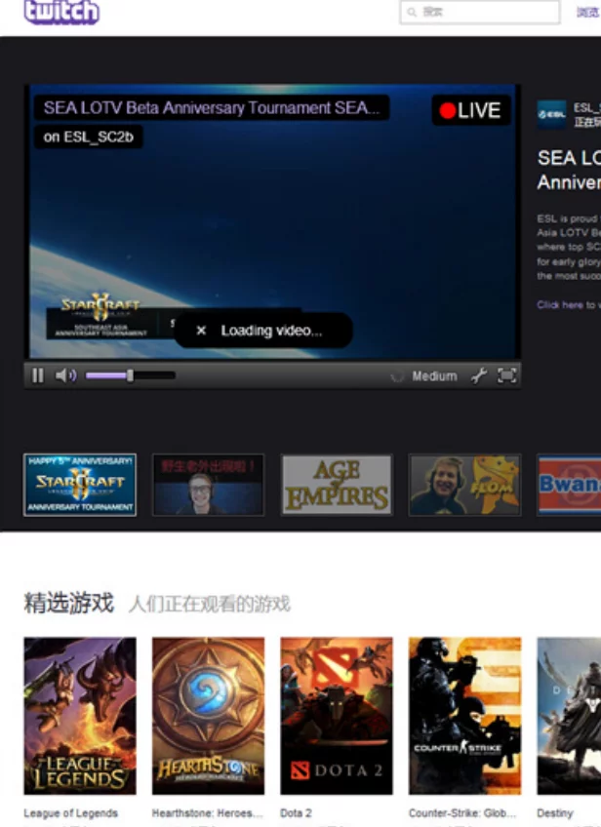Open the stream title SEA LOTV Beta Anniversary
Image resolution: width=601 pixels, height=827 pixels.
click(211, 107)
